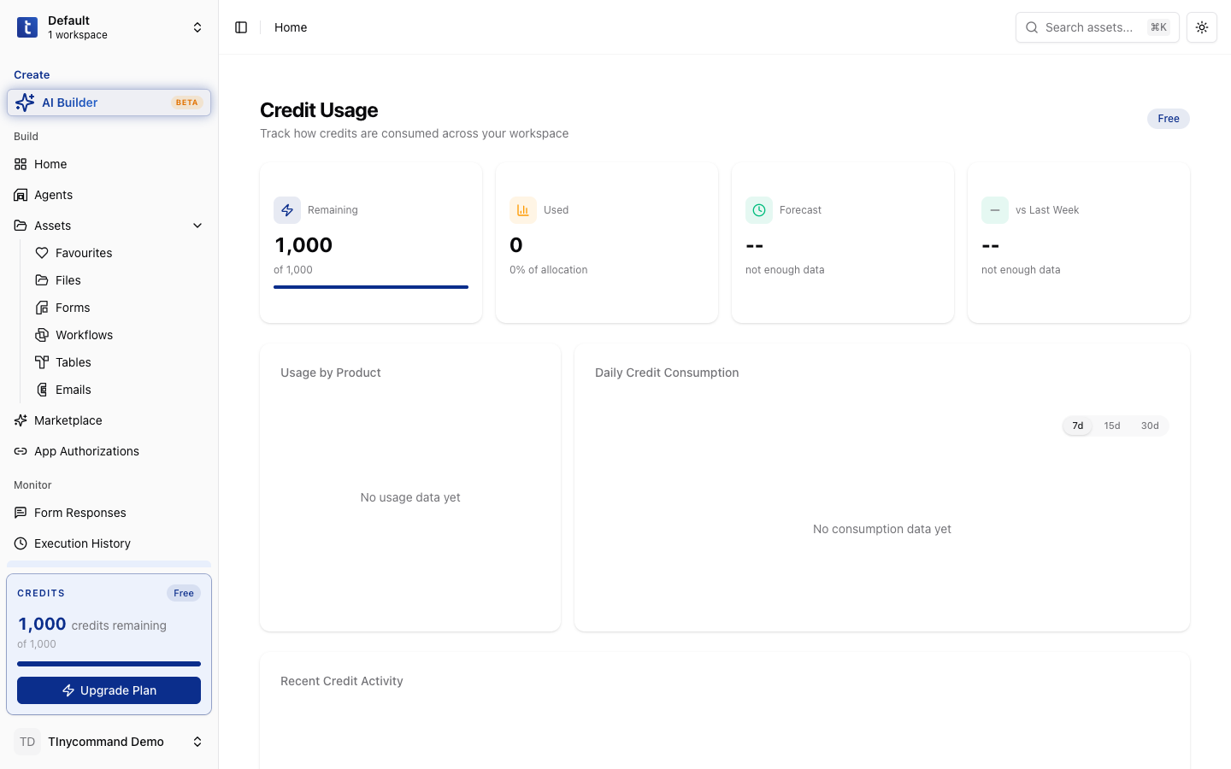Select the 30d range option

pyautogui.click(x=1150, y=426)
